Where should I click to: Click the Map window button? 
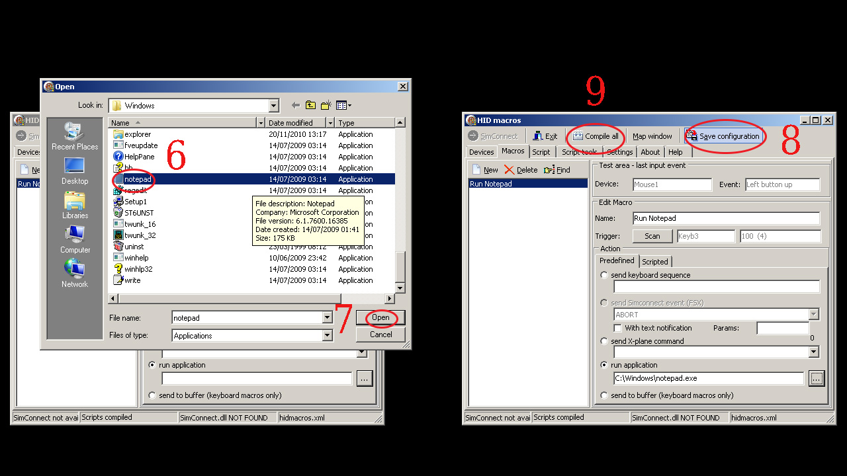pos(652,136)
